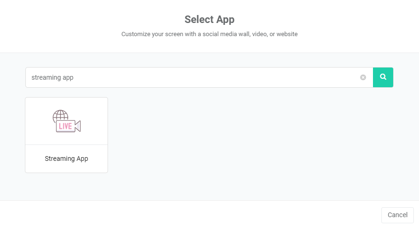Select the Streaming App live camera icon
Screen dimensions: 419x227
click(x=67, y=121)
